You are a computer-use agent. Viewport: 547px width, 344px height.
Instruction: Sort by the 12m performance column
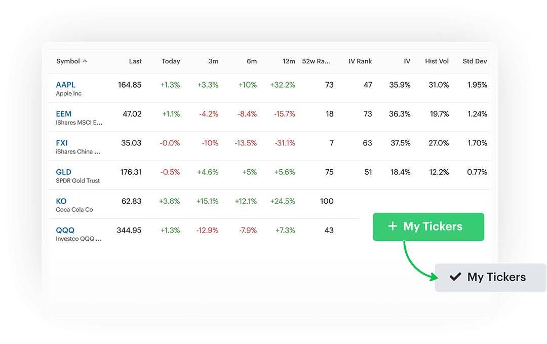click(x=289, y=61)
